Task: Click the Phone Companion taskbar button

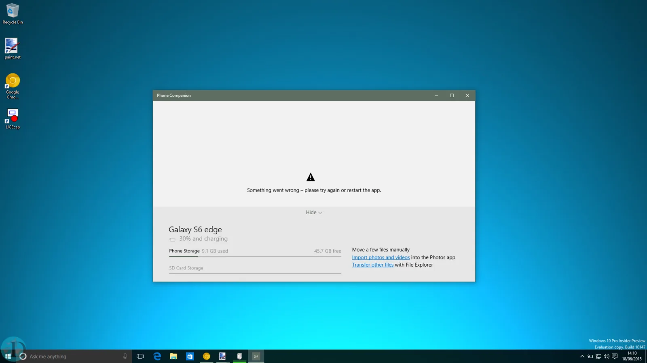Action: 256,356
